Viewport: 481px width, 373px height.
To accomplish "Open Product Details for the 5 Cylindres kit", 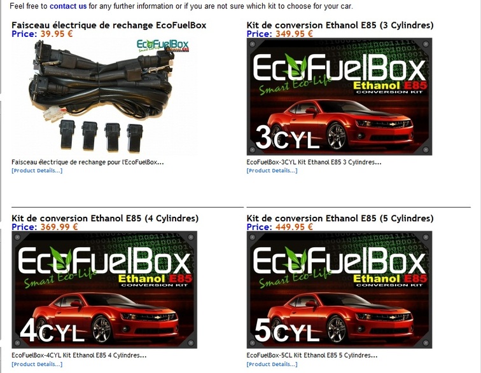I will pos(272,364).
